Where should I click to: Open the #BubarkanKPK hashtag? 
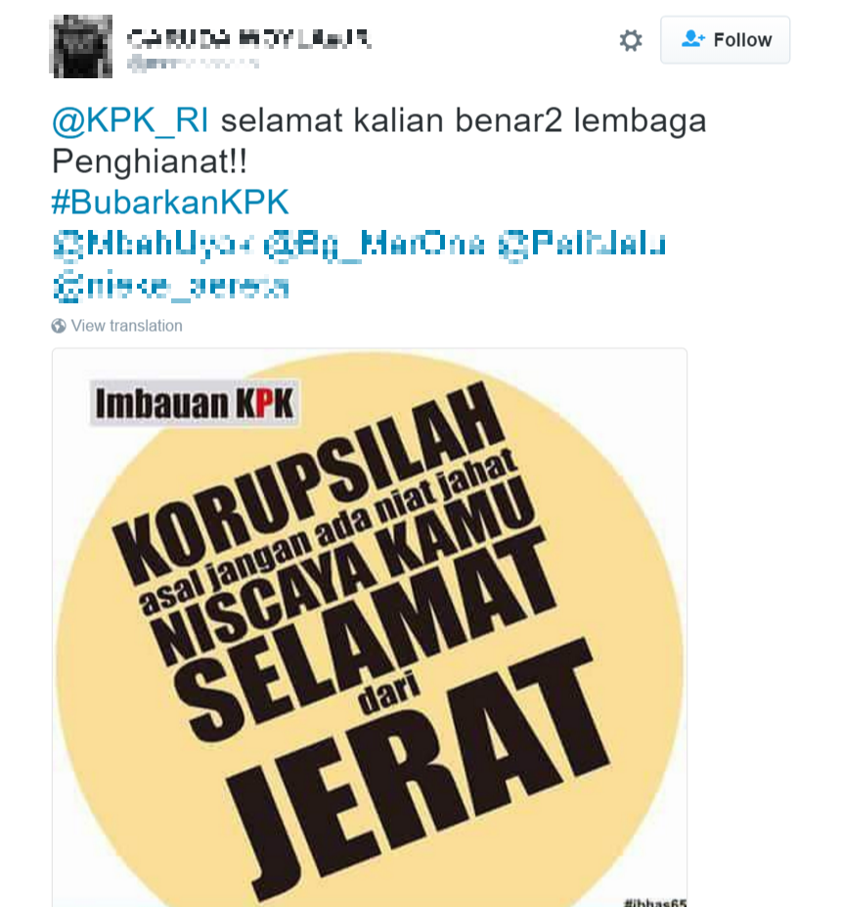[x=170, y=202]
